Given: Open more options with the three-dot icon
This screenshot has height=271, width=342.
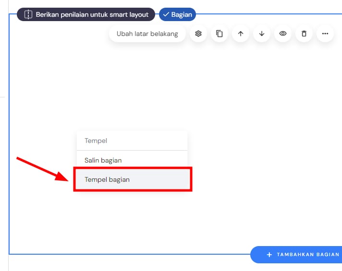Looking at the screenshot, I should [325, 34].
